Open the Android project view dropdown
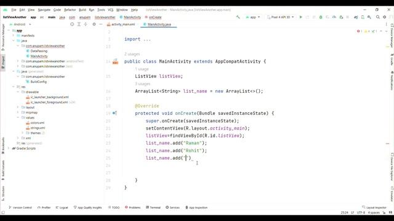This screenshot has height=221, width=394. click(x=20, y=25)
